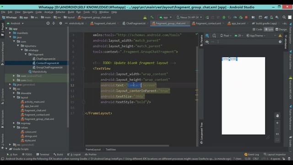Click Sync Project with Gradle Files icon
293x165 pixels.
[x=266, y=17]
